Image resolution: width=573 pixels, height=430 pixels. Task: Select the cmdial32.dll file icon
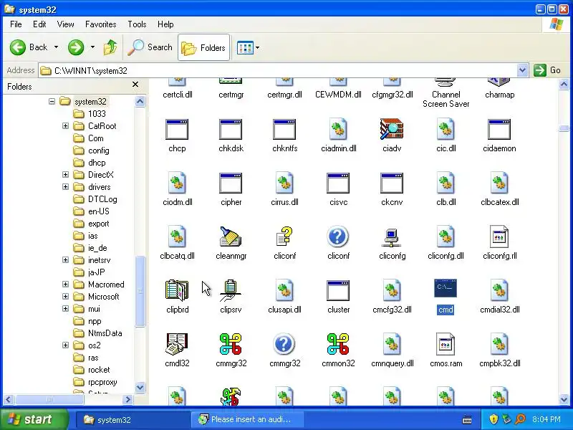499,290
